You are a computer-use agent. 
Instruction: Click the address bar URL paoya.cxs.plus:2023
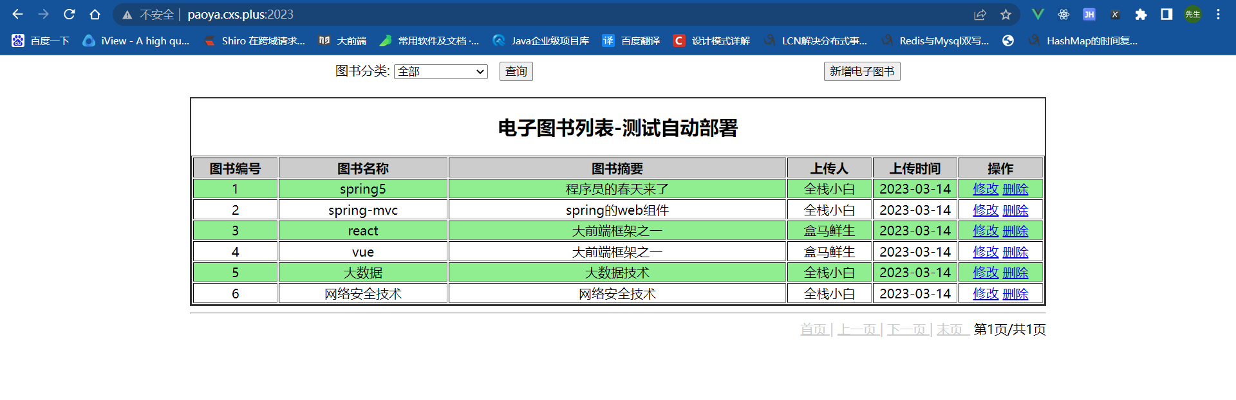(240, 14)
